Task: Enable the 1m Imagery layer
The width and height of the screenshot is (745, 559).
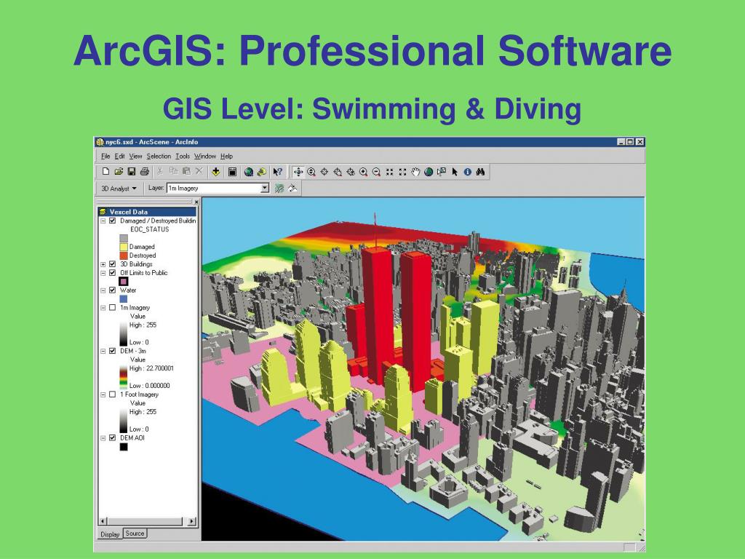Action: 113,308
